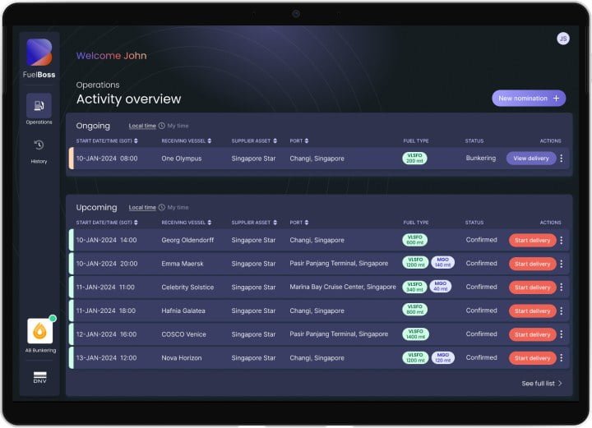Screen dimensions: 592x428
Task: Click the FuelBoss logo icon
Action: 39,53
